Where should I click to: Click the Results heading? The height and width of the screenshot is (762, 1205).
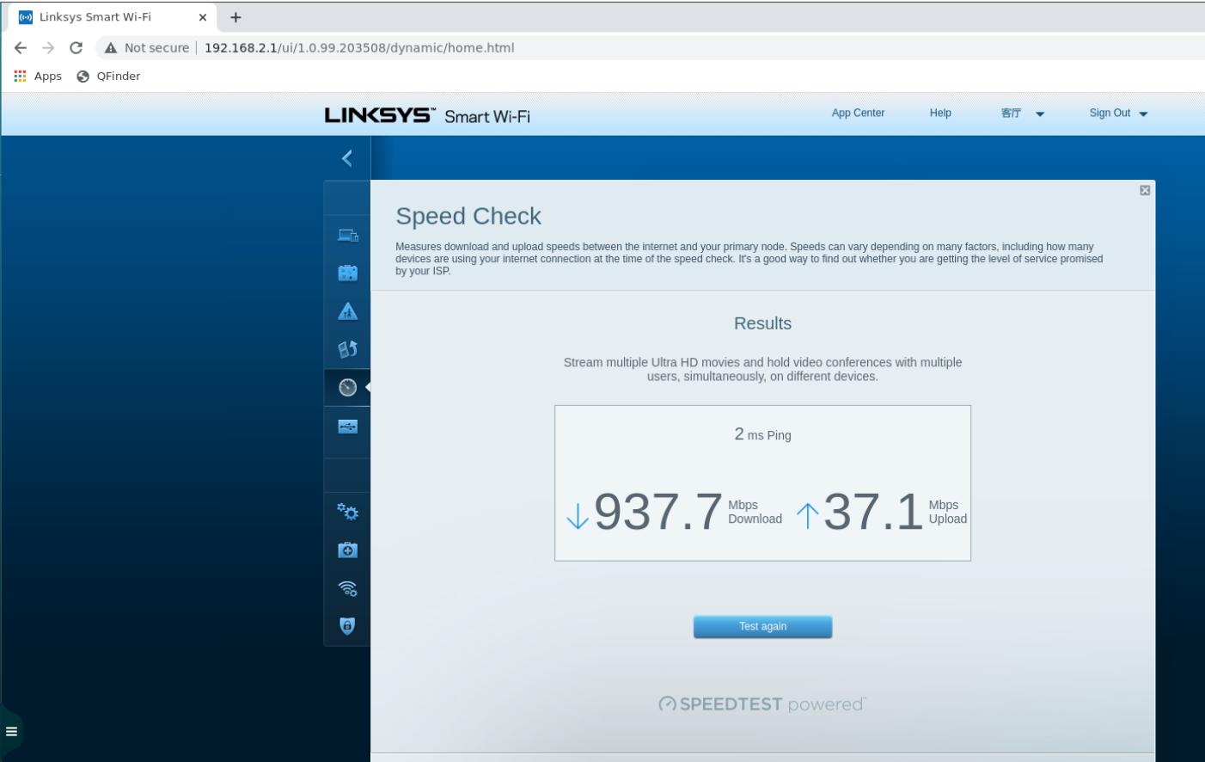[762, 323]
